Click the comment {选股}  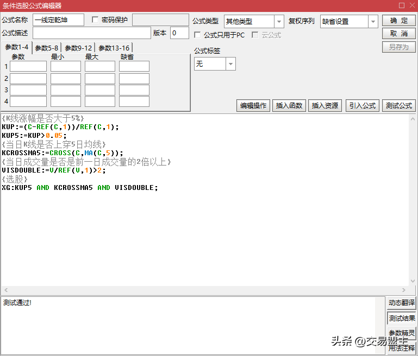(x=15, y=179)
